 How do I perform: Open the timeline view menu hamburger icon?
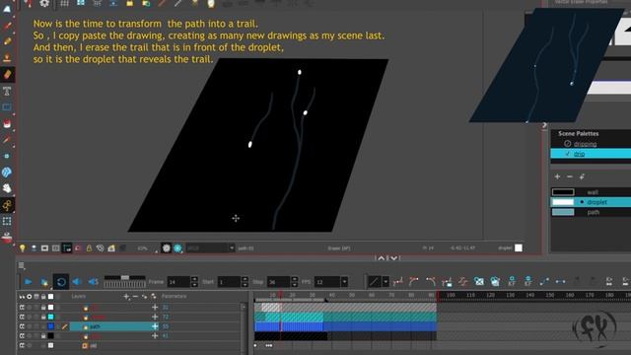tap(22, 265)
